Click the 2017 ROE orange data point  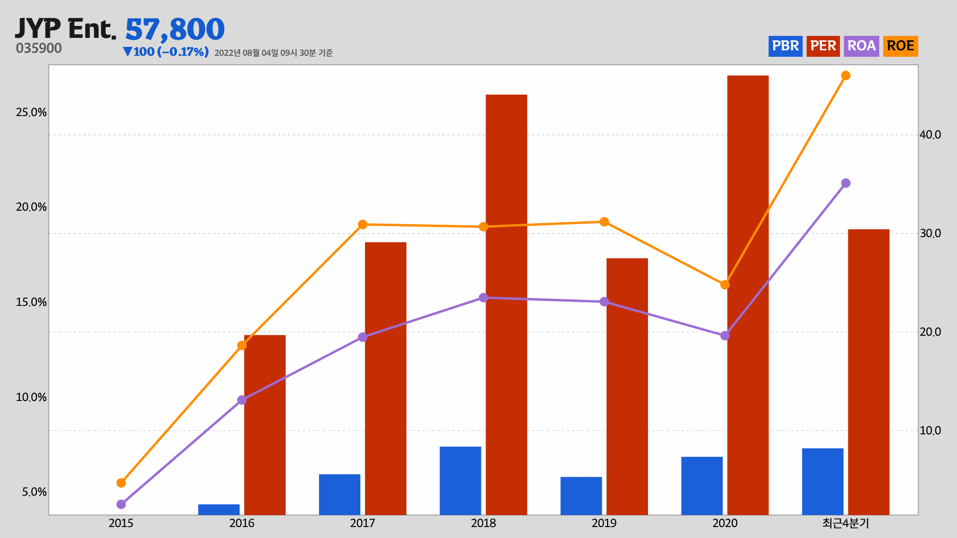pos(363,225)
